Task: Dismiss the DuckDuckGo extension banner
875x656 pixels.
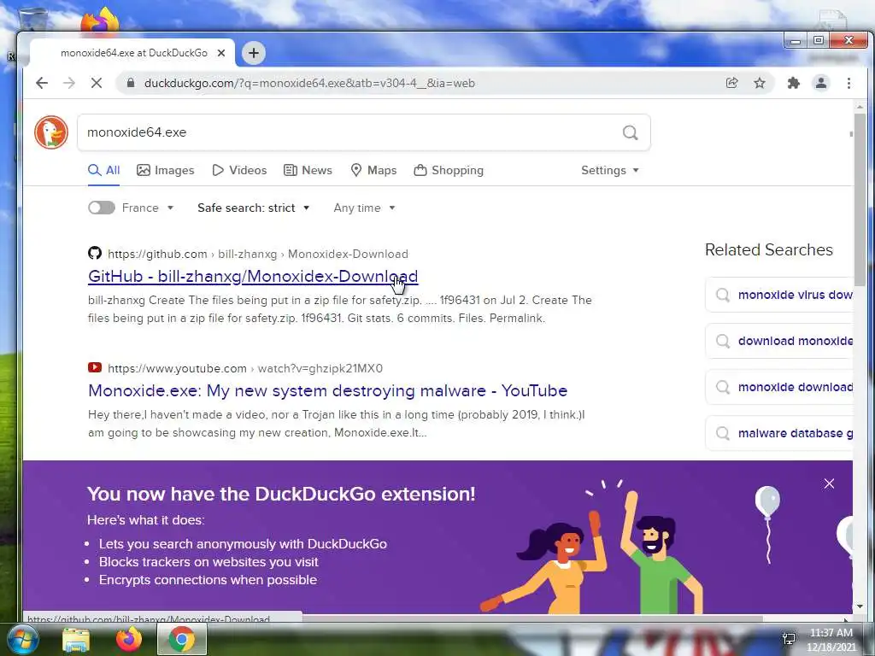Action: [x=829, y=483]
